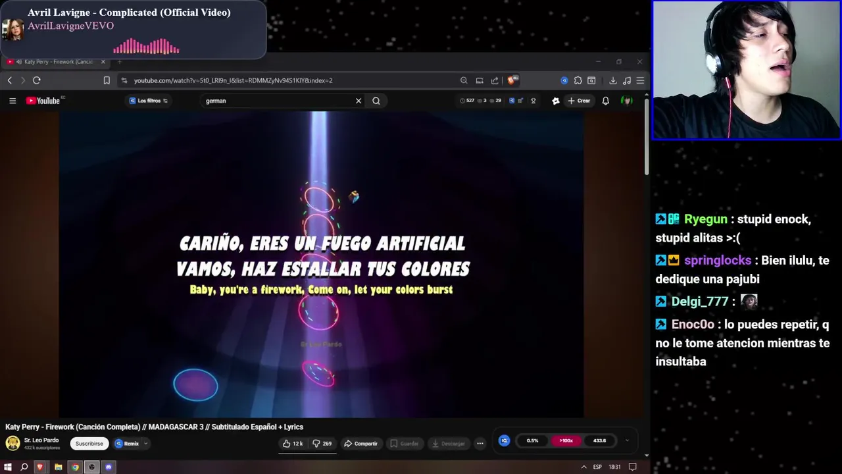Open File Explorer from the taskbar
The height and width of the screenshot is (474, 842).
pos(58,467)
